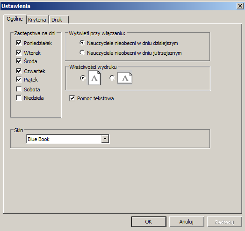Choose portrait printout radio button
Screen dimensions: 245x231
pyautogui.click(x=82, y=78)
